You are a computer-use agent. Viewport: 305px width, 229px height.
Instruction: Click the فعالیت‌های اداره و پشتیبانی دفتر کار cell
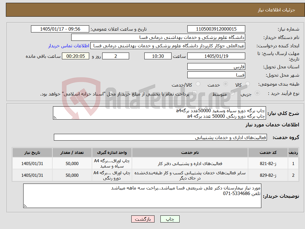coord(190,163)
